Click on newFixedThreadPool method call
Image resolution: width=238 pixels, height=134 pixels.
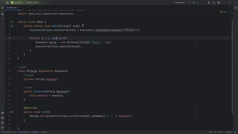pyautogui.click(x=108, y=30)
